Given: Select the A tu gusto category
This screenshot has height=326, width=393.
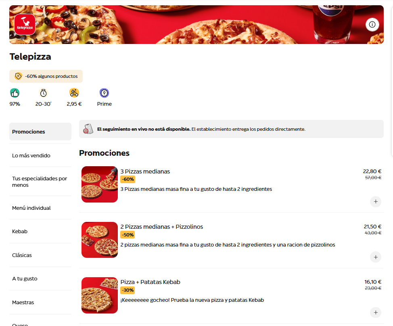Looking at the screenshot, I should [40, 279].
